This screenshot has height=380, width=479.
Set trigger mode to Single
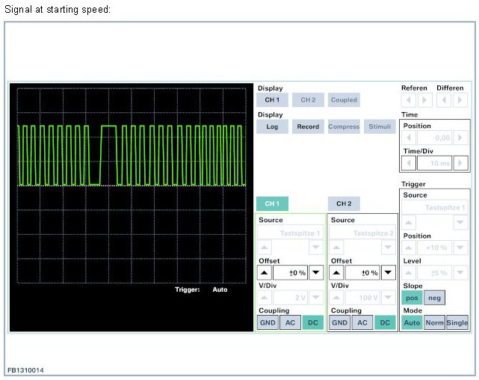click(x=457, y=322)
